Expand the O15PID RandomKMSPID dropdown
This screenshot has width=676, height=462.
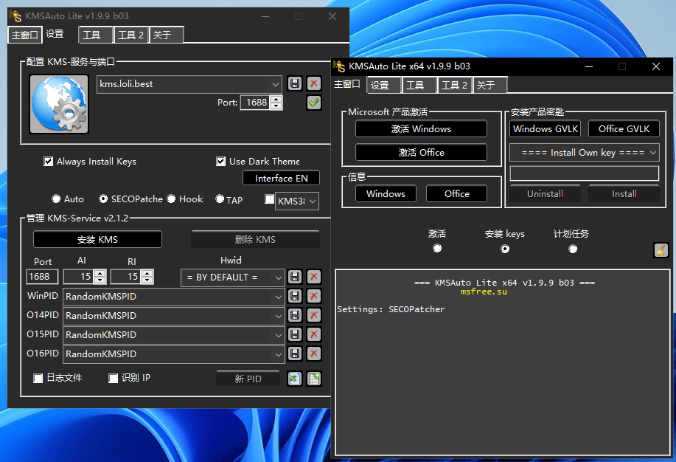[x=279, y=335]
